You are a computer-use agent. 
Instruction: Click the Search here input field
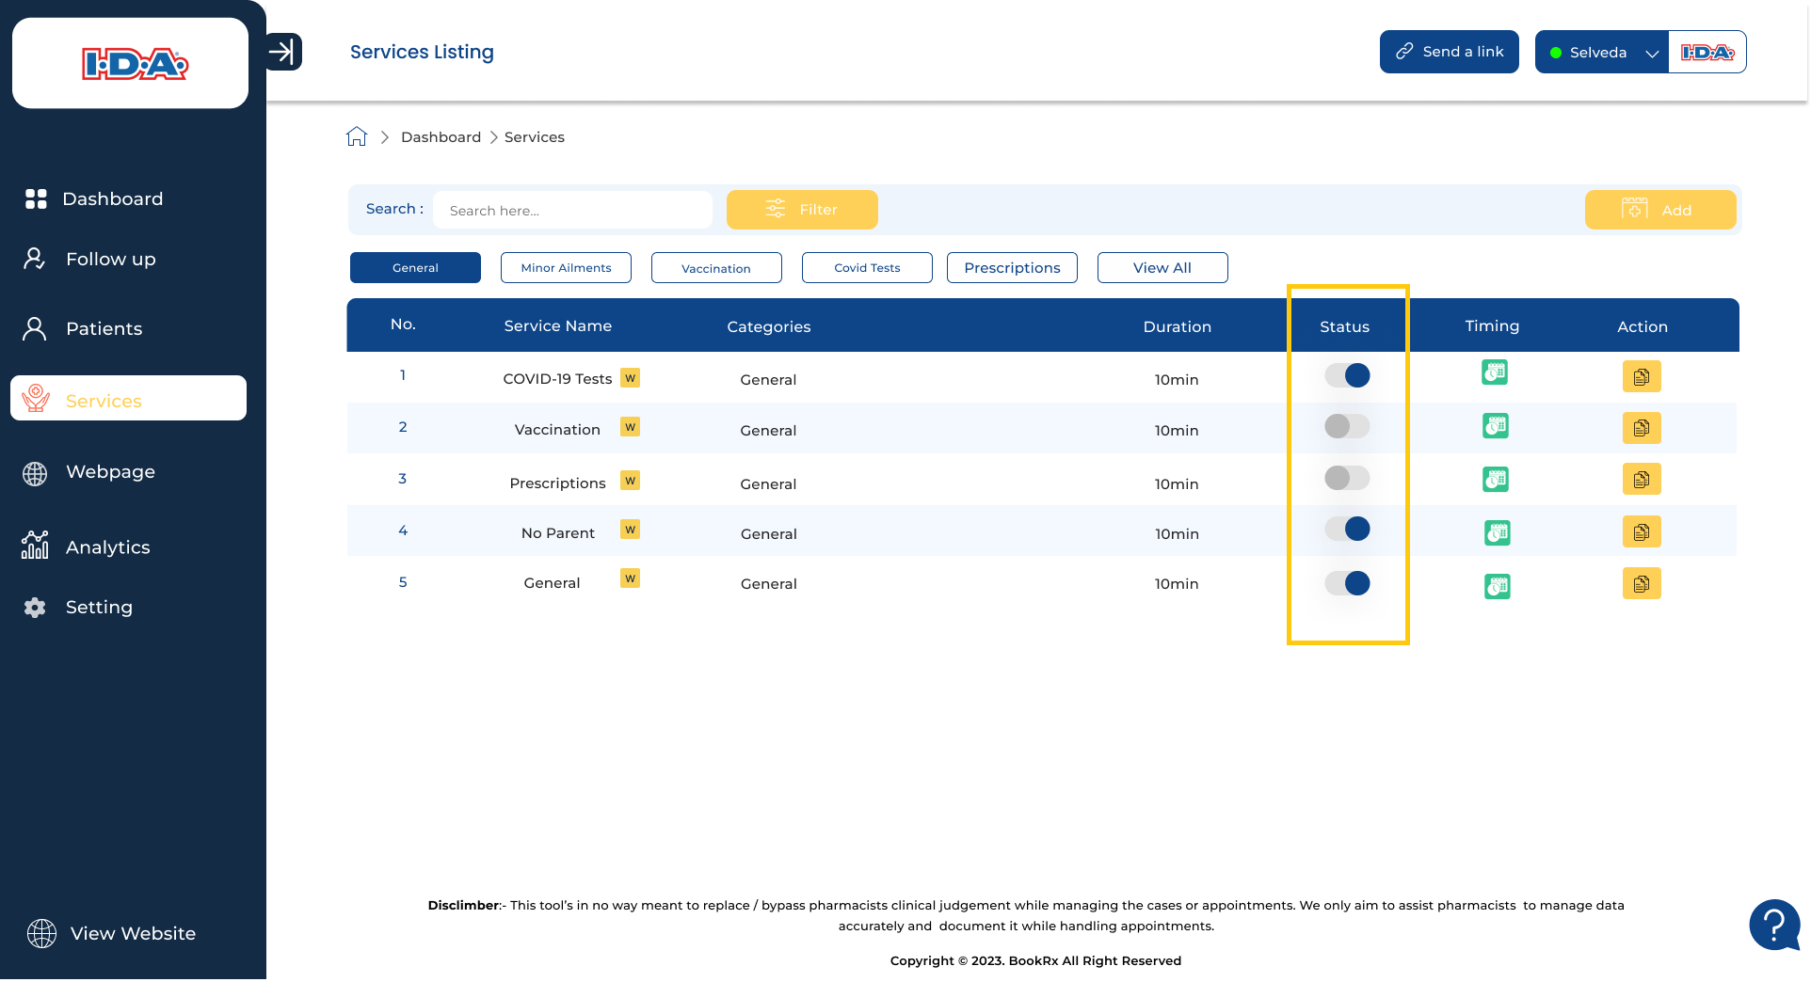point(572,211)
